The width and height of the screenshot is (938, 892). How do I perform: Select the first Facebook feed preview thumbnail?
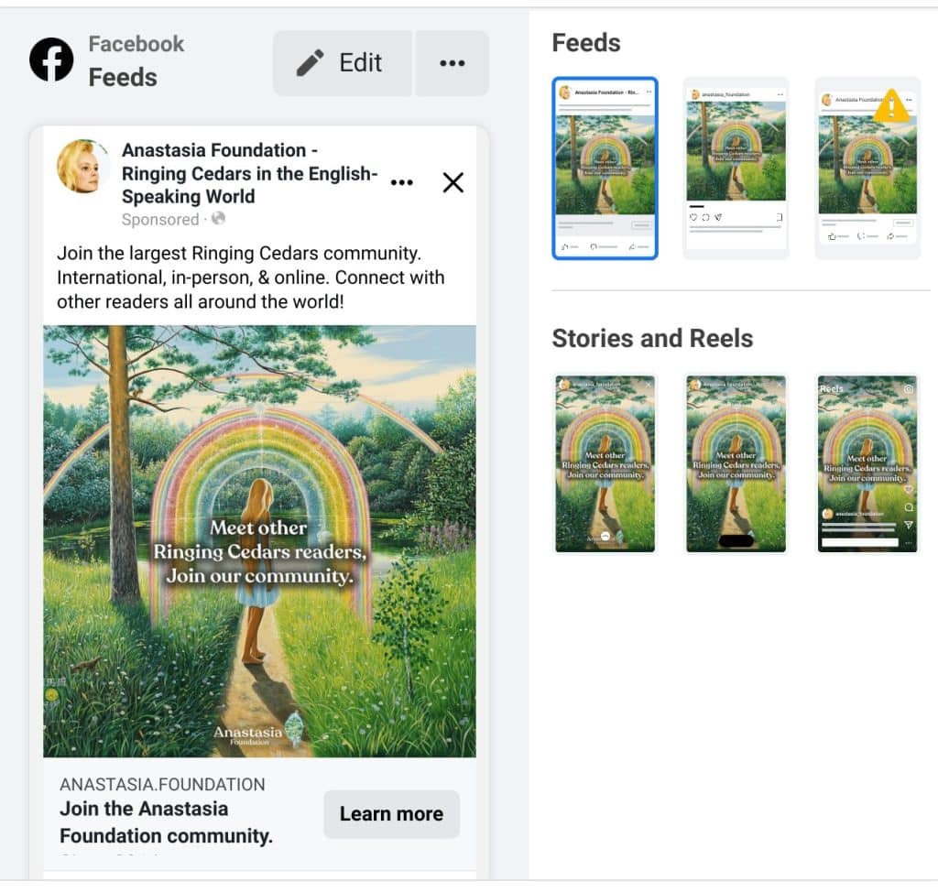605,169
